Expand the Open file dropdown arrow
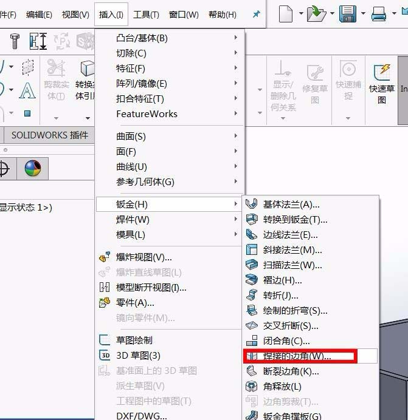The image size is (408, 420). 333,13
